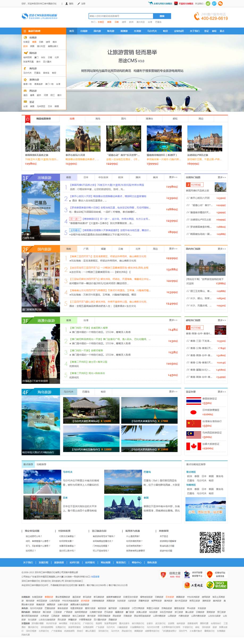Click the 海岛游 category icon in sidebar

coord(25,68)
